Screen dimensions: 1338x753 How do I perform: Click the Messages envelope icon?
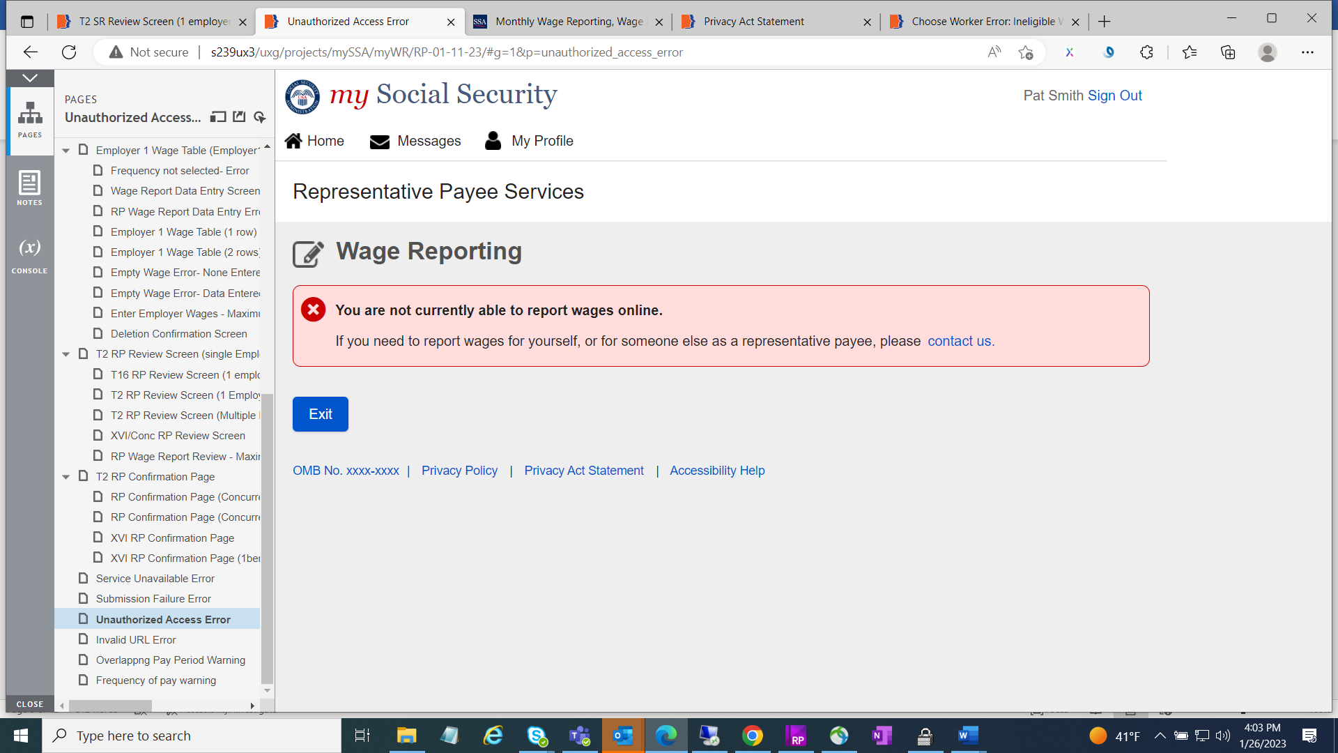click(x=380, y=142)
